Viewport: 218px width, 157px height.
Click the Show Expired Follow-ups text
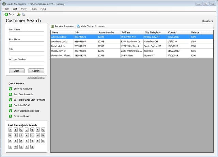pos(26,111)
